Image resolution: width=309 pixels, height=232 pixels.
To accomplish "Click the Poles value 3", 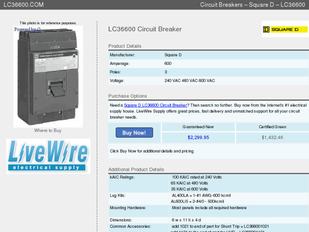I will [x=166, y=72].
